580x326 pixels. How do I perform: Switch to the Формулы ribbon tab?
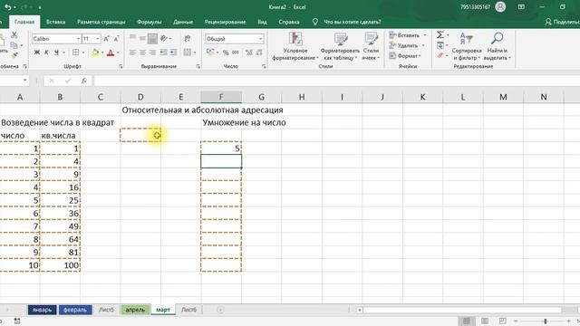click(x=149, y=22)
